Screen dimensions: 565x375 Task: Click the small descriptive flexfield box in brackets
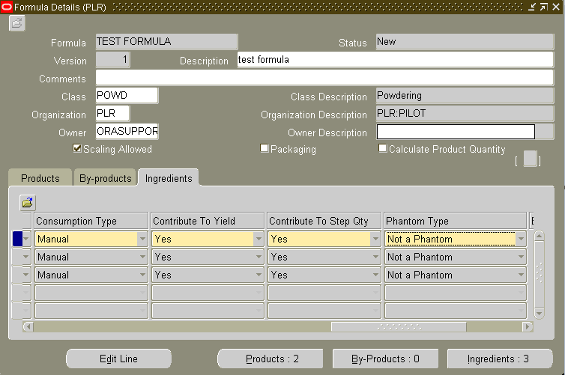click(530, 159)
